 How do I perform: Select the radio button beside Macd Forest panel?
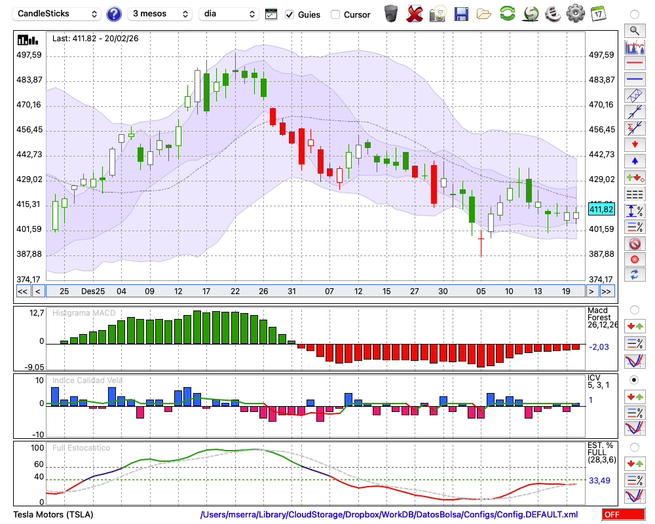(x=634, y=309)
